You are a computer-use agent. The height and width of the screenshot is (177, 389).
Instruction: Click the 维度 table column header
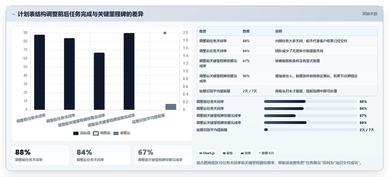click(x=203, y=31)
